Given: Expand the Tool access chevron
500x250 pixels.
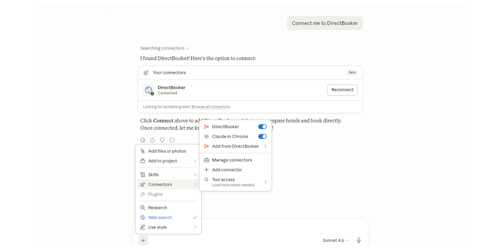Looking at the screenshot, I should click(265, 182).
